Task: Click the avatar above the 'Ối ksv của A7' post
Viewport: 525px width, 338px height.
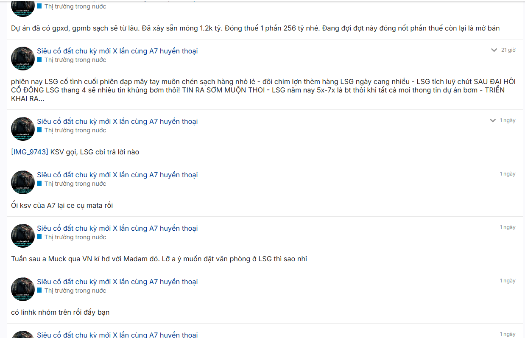Action: [x=23, y=182]
